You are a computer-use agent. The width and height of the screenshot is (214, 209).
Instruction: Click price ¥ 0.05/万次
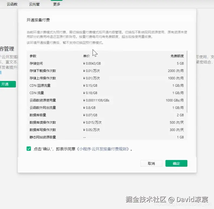point(91,130)
